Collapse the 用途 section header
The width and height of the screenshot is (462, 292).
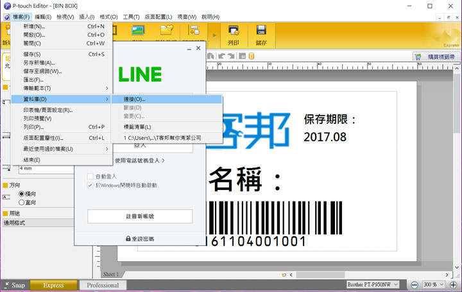pyautogui.click(x=5, y=213)
